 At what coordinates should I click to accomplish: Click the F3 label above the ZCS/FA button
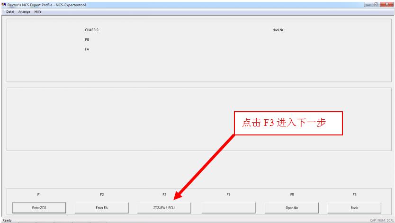164,195
